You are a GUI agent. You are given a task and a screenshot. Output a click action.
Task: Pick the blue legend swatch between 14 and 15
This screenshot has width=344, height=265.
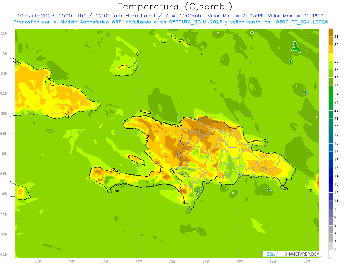(331, 172)
